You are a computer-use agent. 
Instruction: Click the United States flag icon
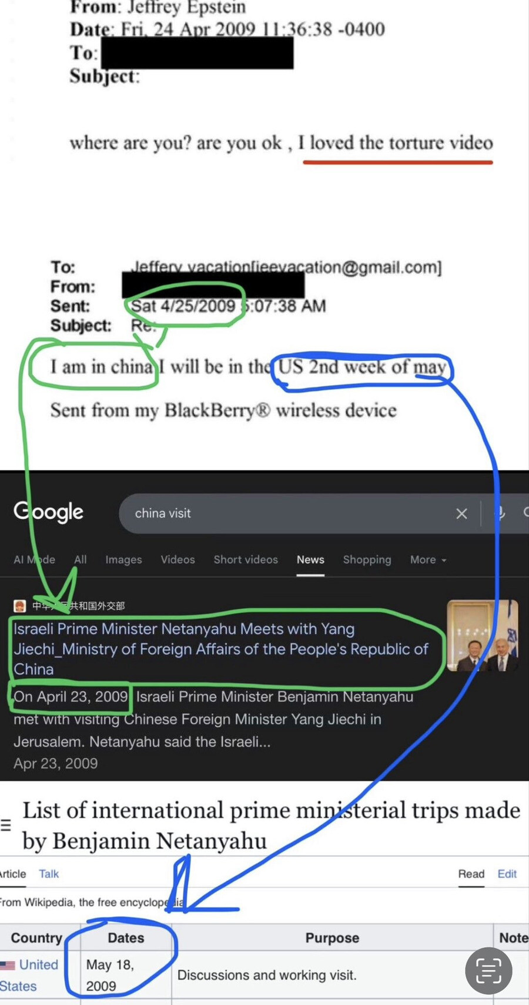[x=8, y=965]
